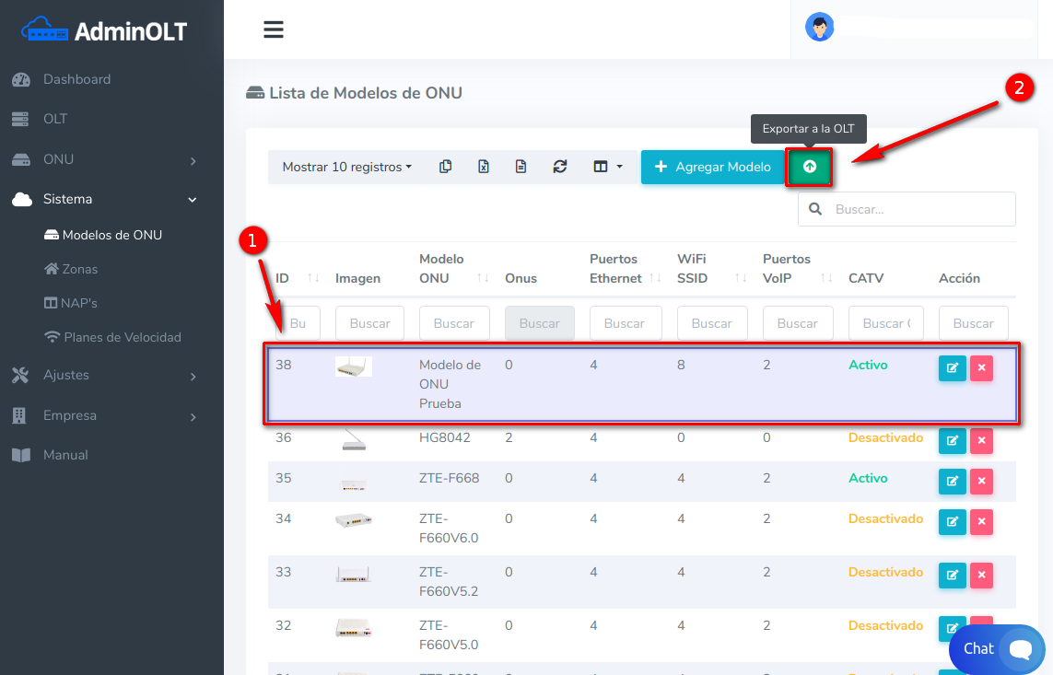Viewport: 1053px width, 675px height.
Task: Open the user profile avatar
Action: pos(819,27)
